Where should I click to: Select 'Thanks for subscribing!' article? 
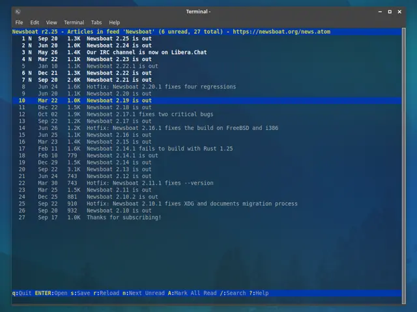click(x=124, y=218)
